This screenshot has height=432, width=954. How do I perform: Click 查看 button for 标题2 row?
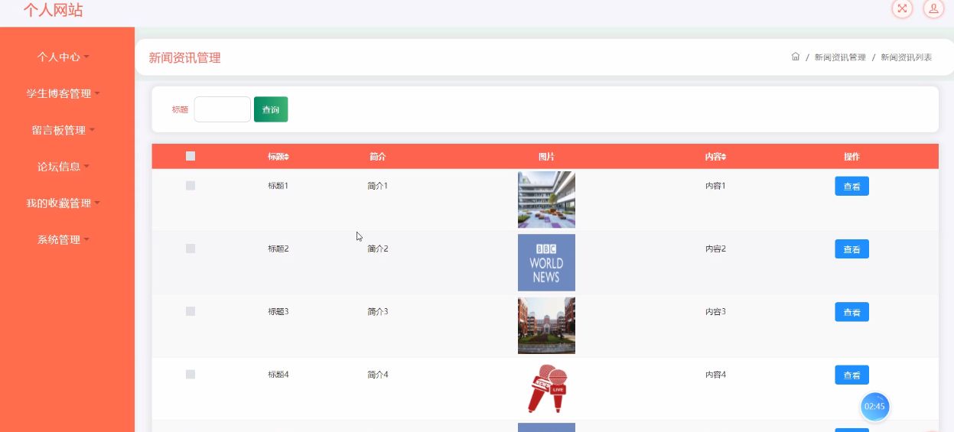click(x=851, y=249)
